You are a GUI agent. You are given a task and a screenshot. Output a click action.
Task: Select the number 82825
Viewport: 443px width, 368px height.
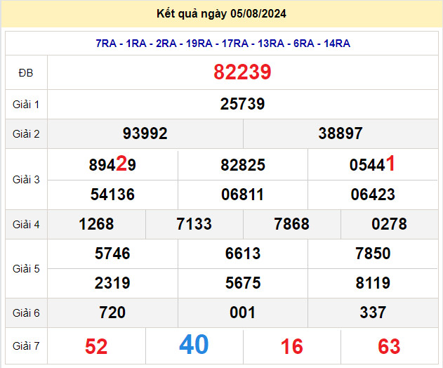tap(243, 165)
